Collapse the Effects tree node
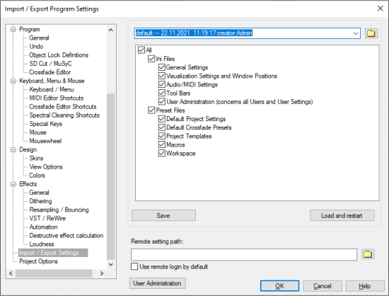The image size is (389, 296). 13,184
